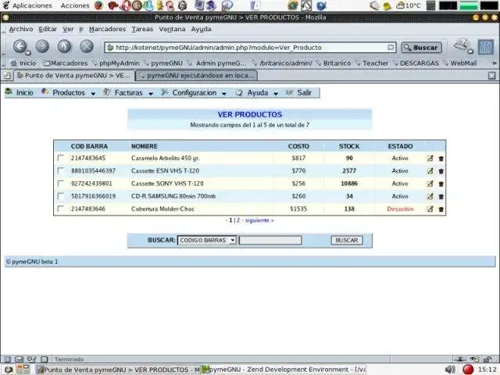The image size is (500, 375).
Task: Open the Marcadores menu in the menu bar
Action: [108, 29]
